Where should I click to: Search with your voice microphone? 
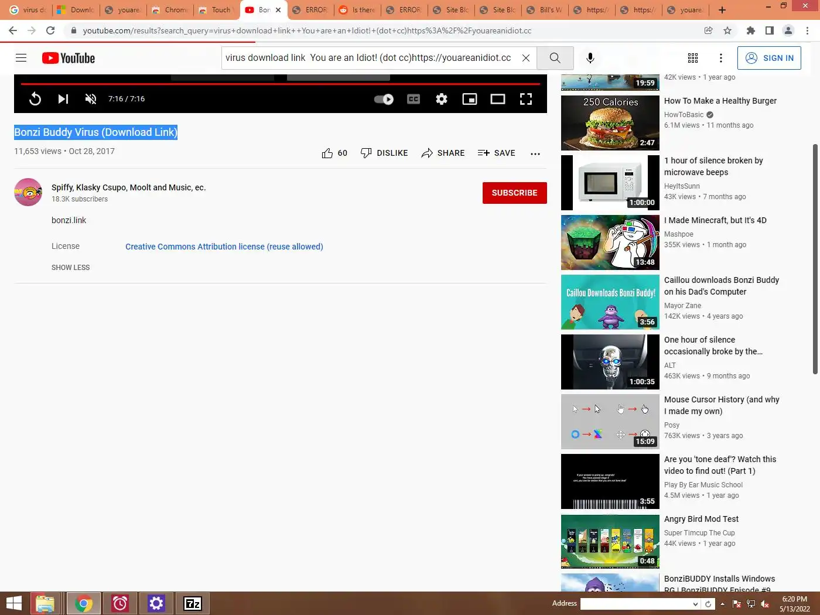click(x=590, y=58)
